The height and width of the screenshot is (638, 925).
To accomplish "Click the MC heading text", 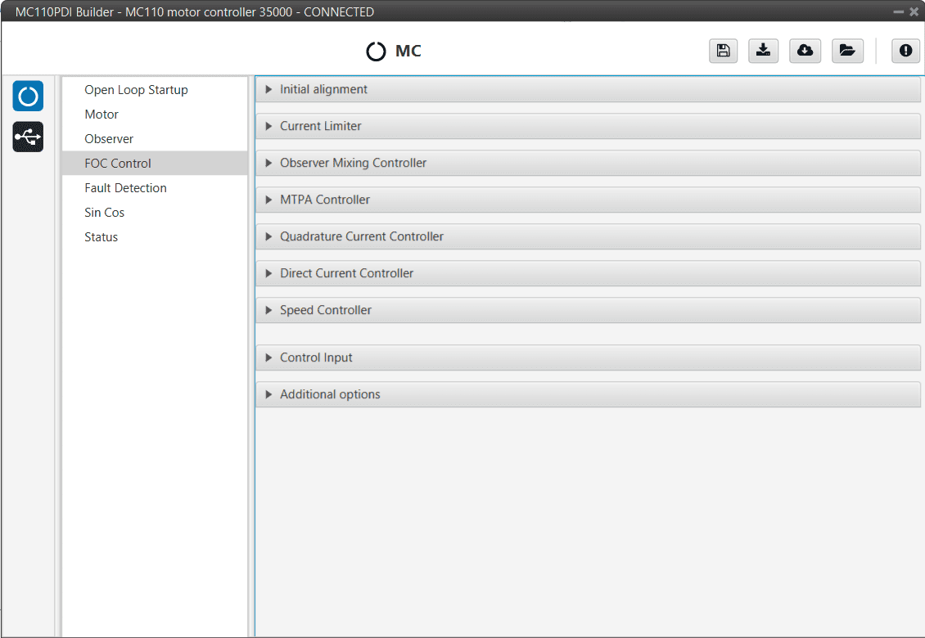I will pyautogui.click(x=408, y=52).
